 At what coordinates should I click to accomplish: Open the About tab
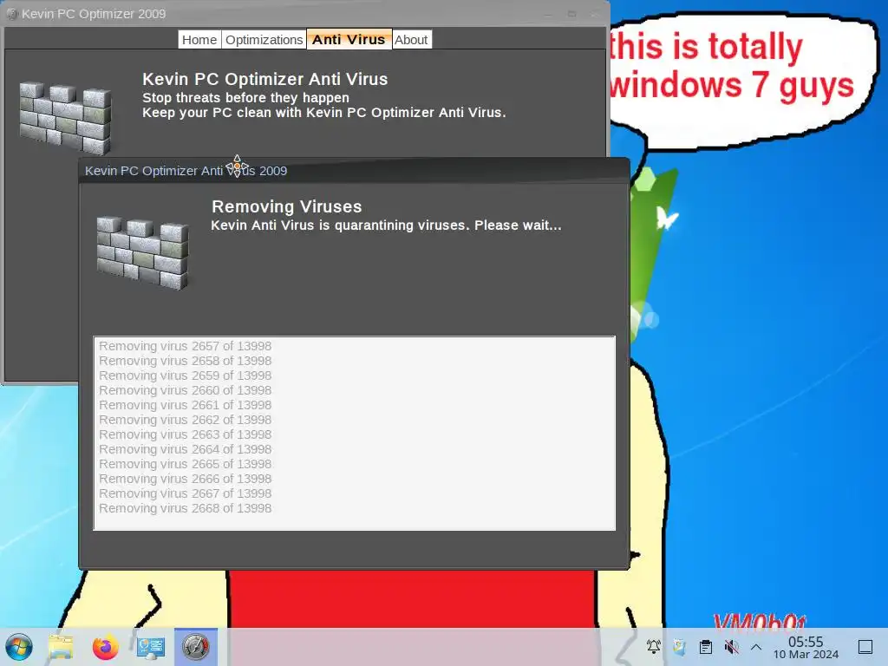[x=411, y=40]
